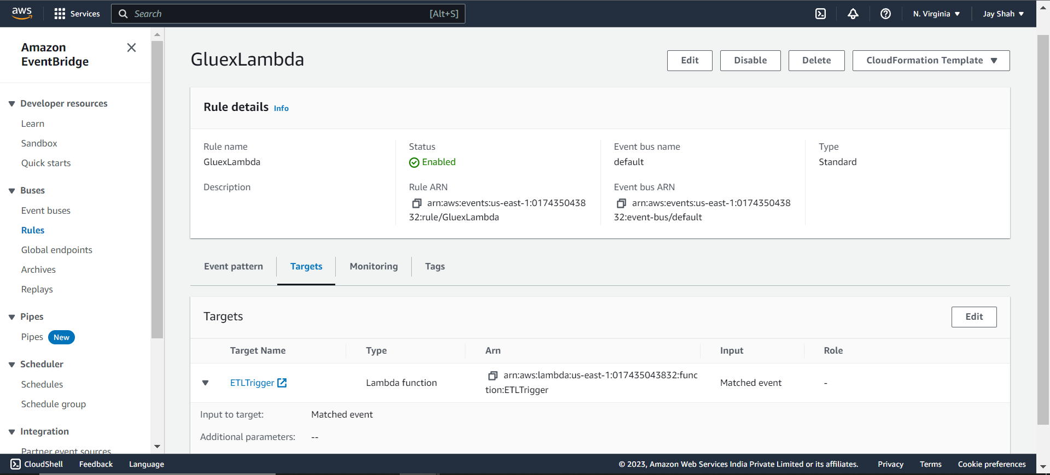Sort by Target Name column header

click(258, 350)
